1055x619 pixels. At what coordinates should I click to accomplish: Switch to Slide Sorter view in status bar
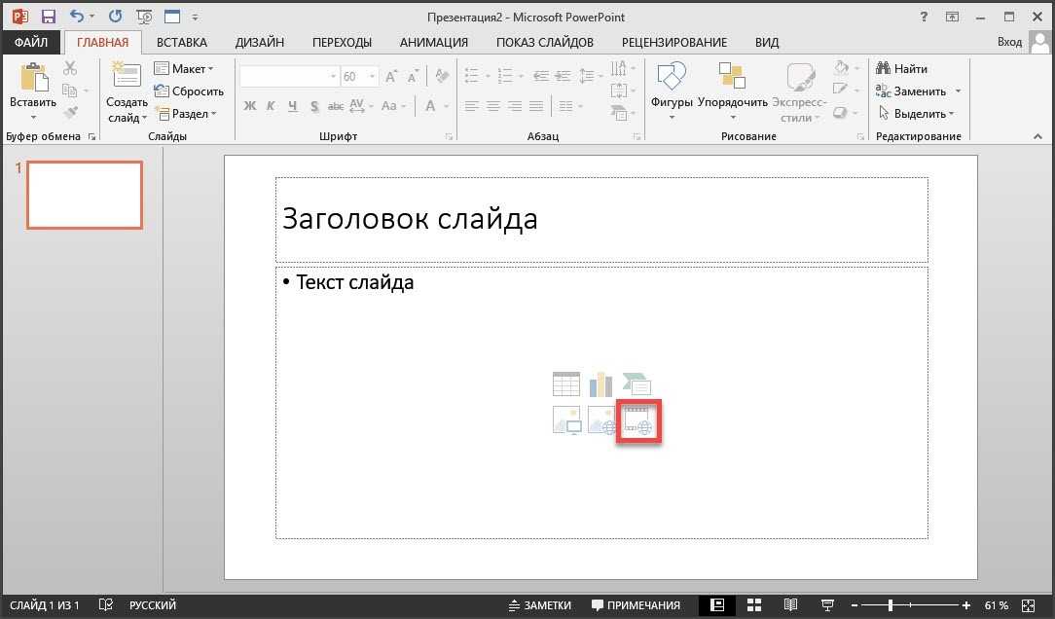click(x=754, y=604)
